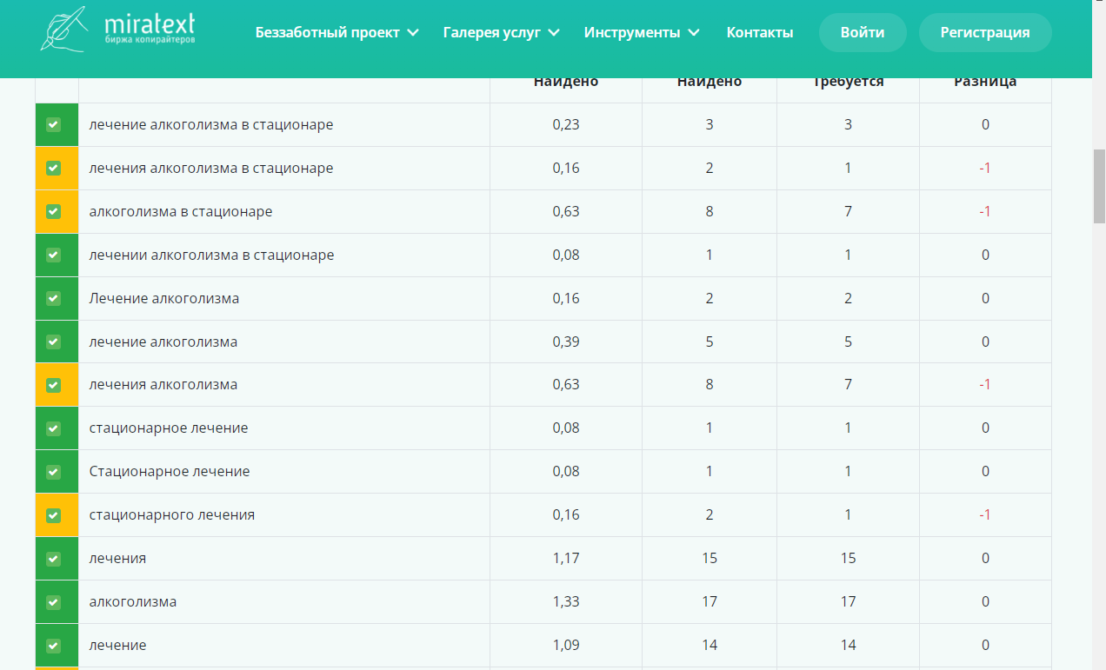Toggle checkbox for 'стационарного лечения' row

tap(53, 515)
